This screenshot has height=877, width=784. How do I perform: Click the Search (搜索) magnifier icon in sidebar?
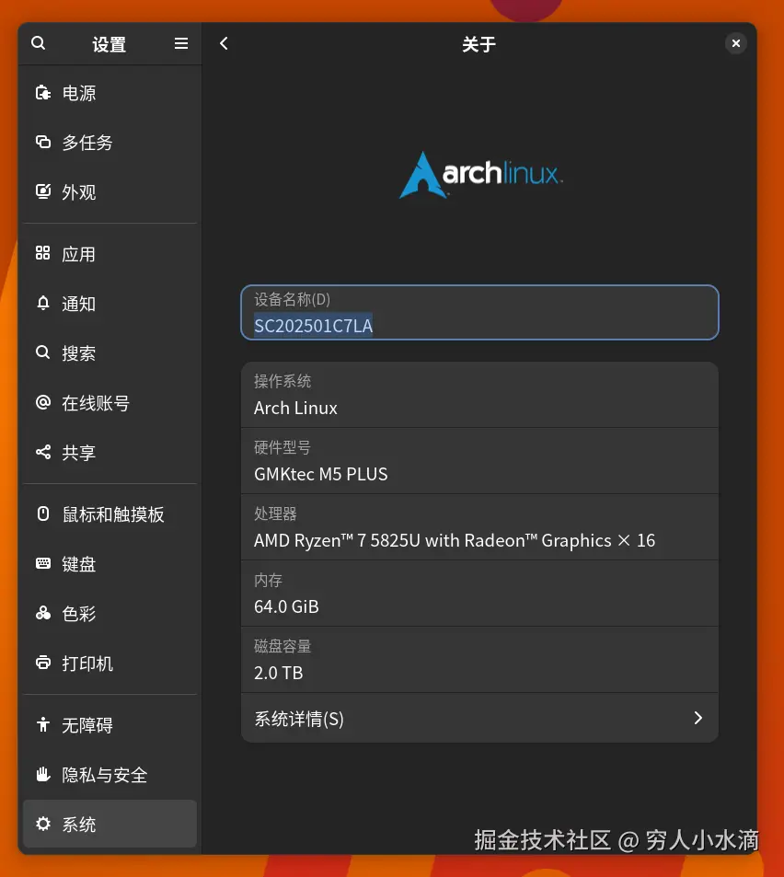click(x=43, y=352)
